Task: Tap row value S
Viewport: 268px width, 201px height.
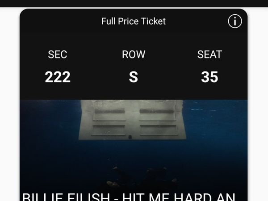Action: click(134, 77)
